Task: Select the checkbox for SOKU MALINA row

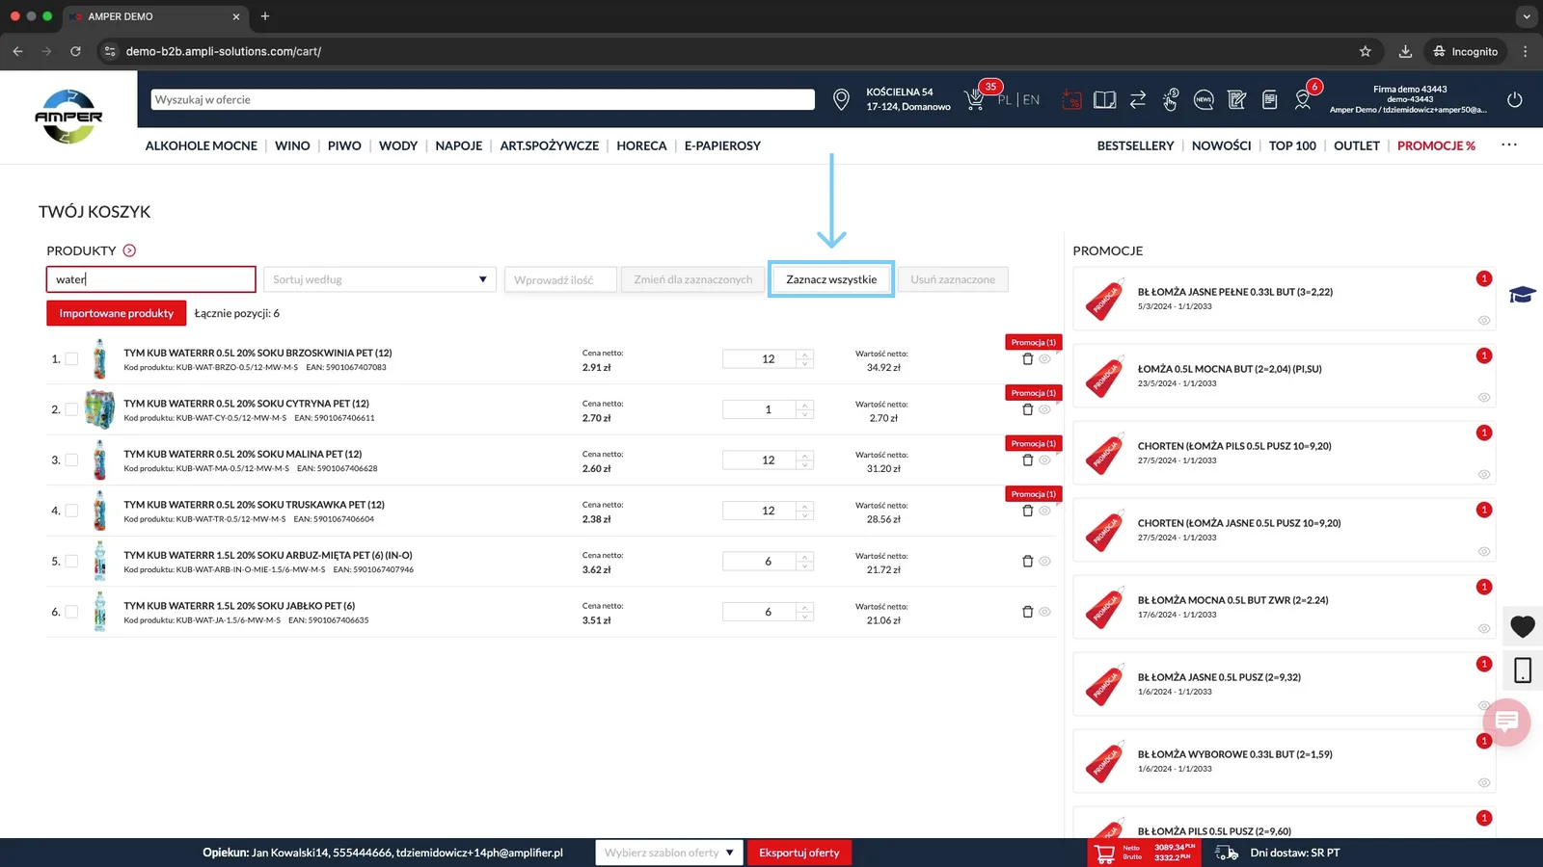Action: tap(71, 460)
